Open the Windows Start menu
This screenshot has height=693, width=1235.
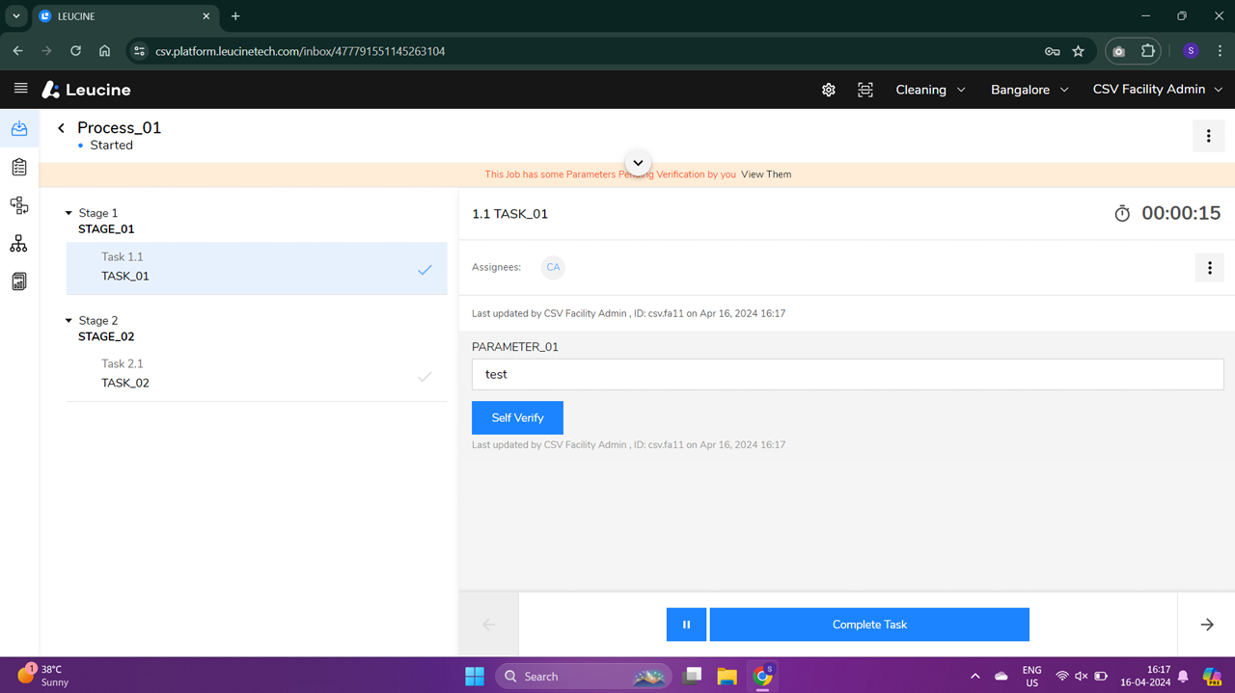pyautogui.click(x=475, y=676)
